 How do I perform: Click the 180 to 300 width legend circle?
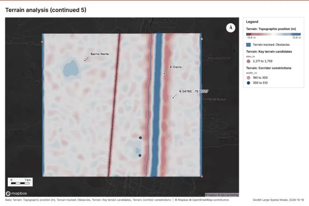click(249, 78)
